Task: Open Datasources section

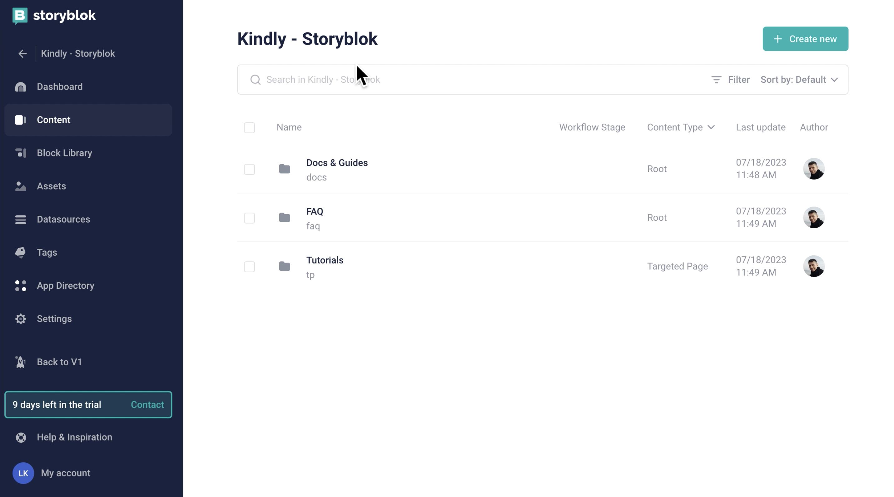Action: pos(88,219)
